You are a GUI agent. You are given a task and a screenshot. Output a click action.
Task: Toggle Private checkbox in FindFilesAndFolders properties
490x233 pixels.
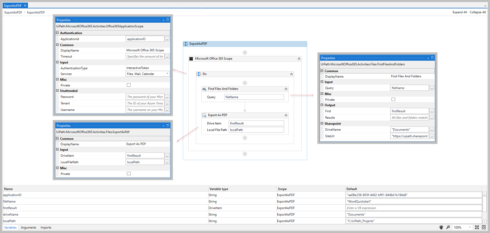tap(393, 99)
